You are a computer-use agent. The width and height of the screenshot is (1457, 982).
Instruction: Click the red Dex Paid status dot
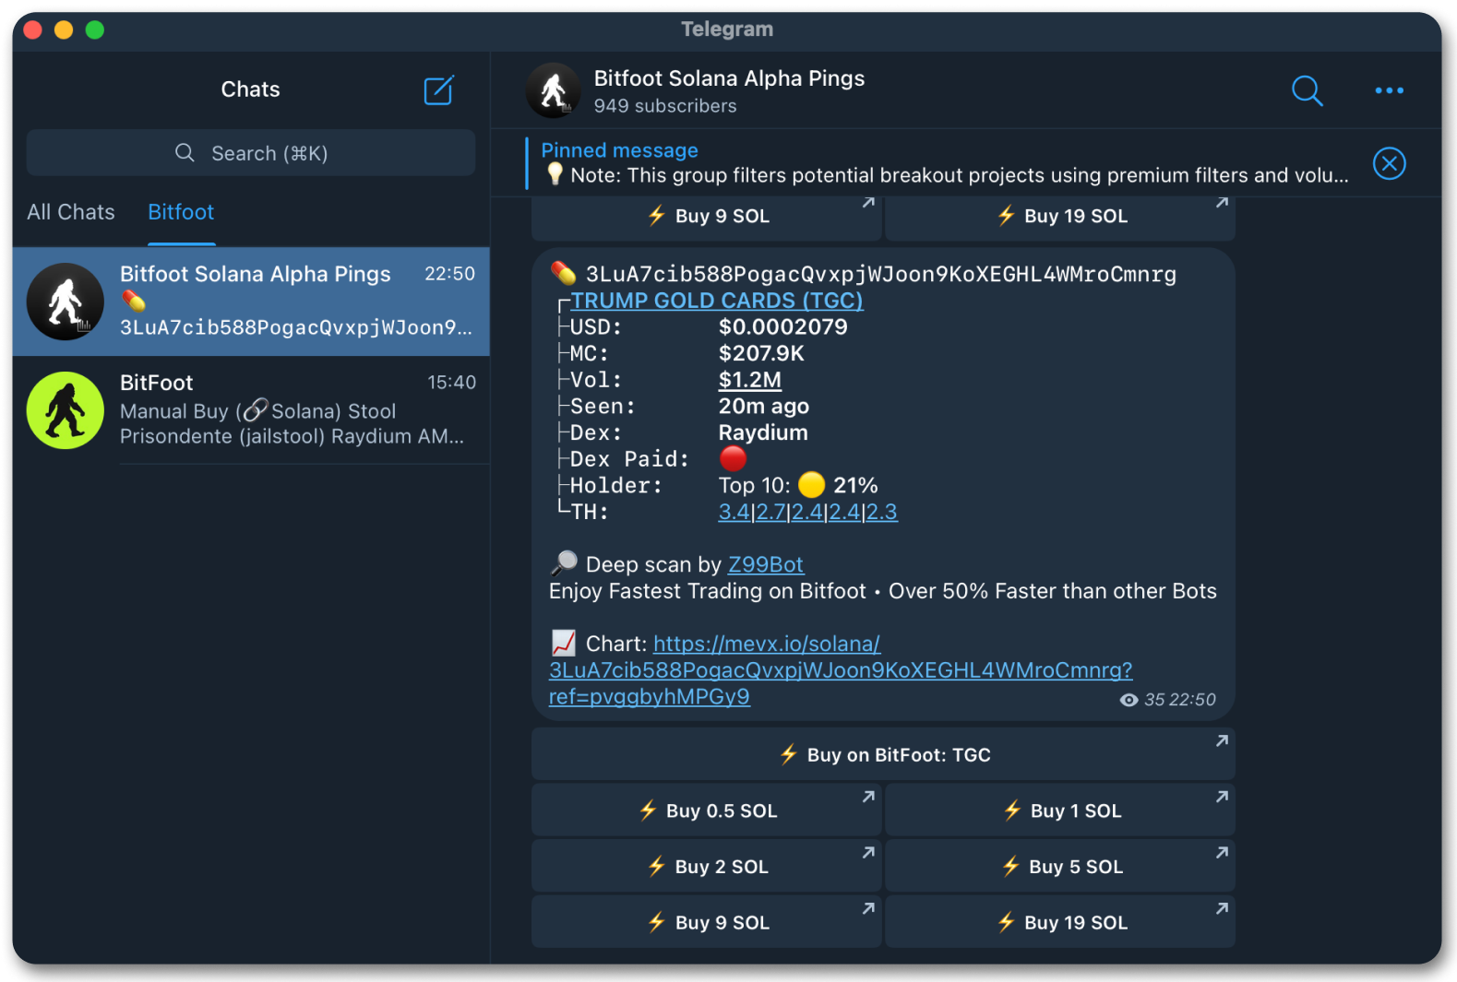coord(733,458)
